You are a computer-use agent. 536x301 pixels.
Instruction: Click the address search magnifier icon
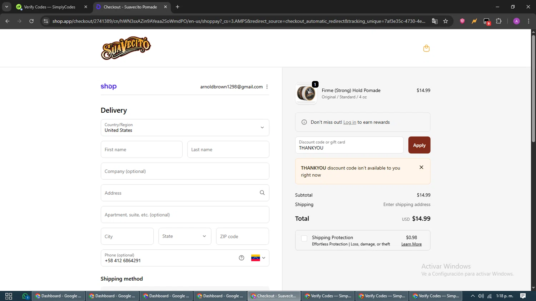point(262,193)
